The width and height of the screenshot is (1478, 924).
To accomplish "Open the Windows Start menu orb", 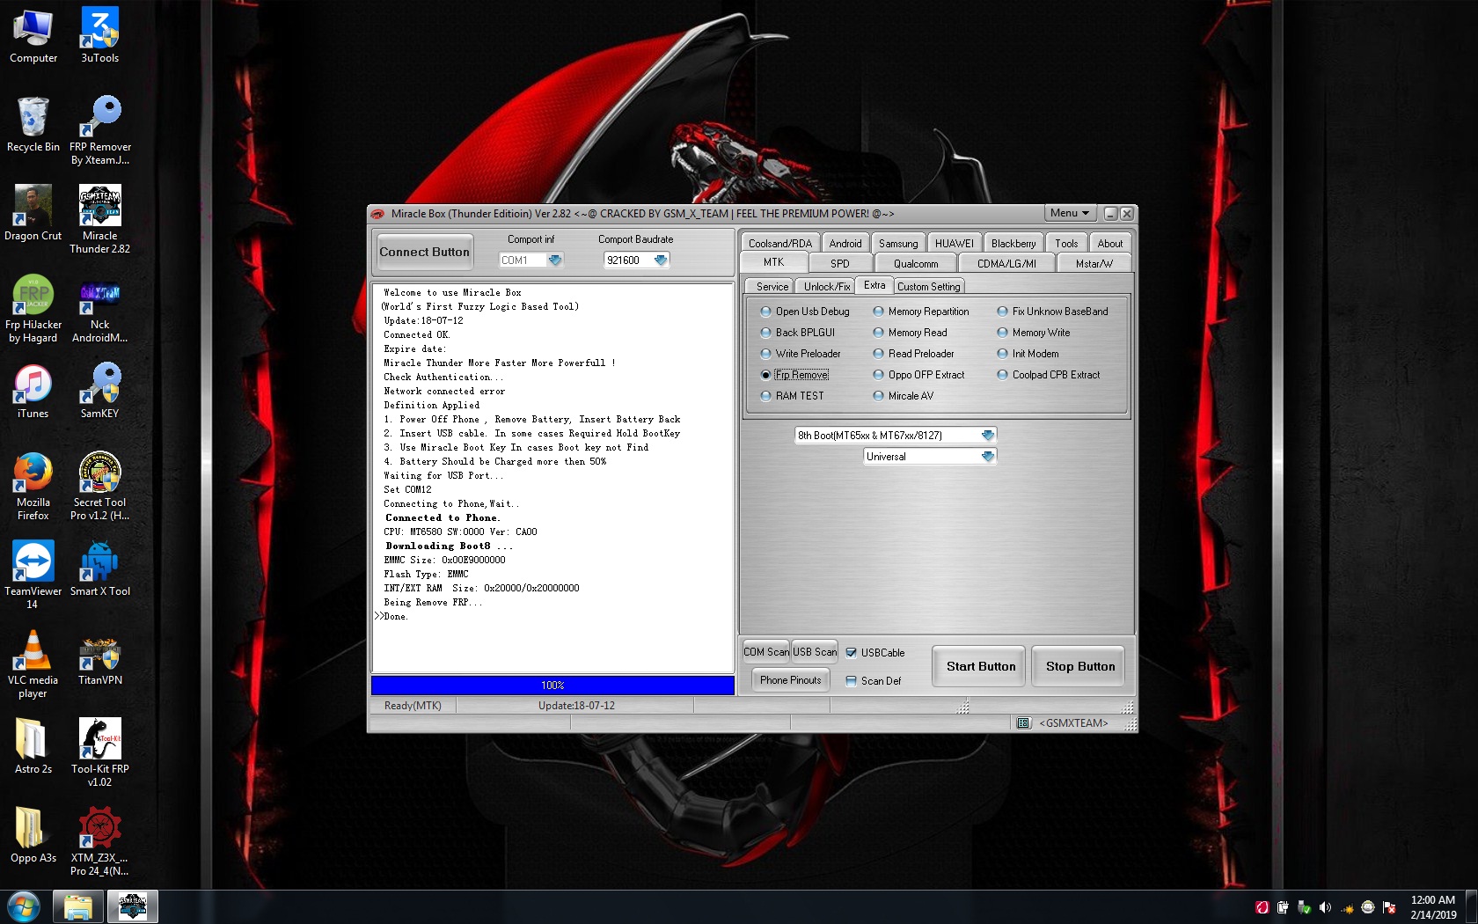I will point(24,906).
